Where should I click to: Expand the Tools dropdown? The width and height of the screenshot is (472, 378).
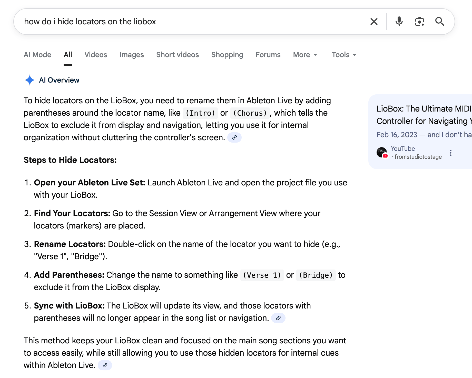tap(344, 55)
